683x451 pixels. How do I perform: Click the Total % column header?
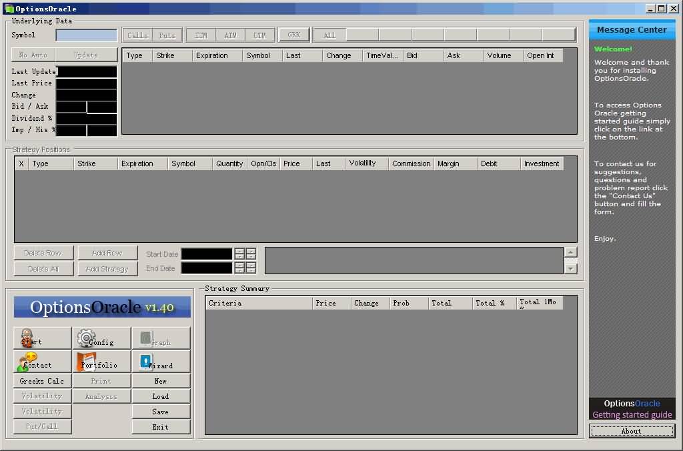494,303
